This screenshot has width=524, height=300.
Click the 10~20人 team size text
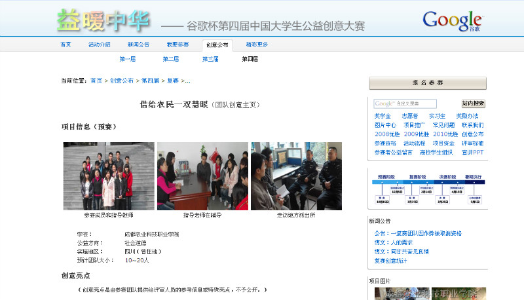tap(137, 260)
